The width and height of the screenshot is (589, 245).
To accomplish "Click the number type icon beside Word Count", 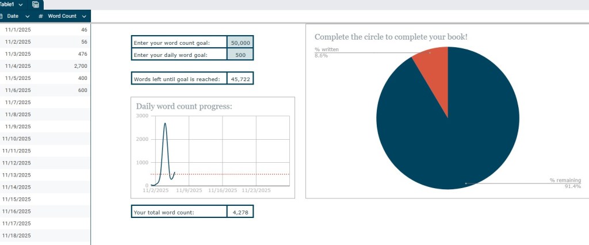I will click(x=41, y=16).
